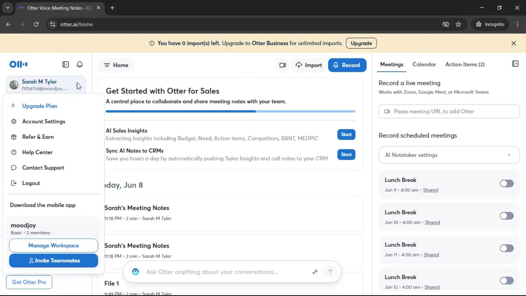This screenshot has width=526, height=296.
Task: Open Help Center
Action: (37, 152)
